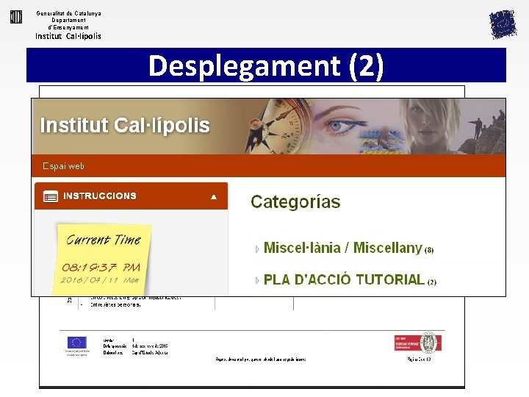The image size is (529, 397).
Task: Select the Categorías heading
Action: [x=295, y=202]
